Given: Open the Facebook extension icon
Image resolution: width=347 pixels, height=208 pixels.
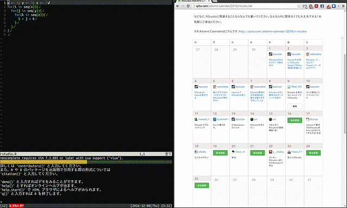Looking at the screenshot, I should click(322, 6).
